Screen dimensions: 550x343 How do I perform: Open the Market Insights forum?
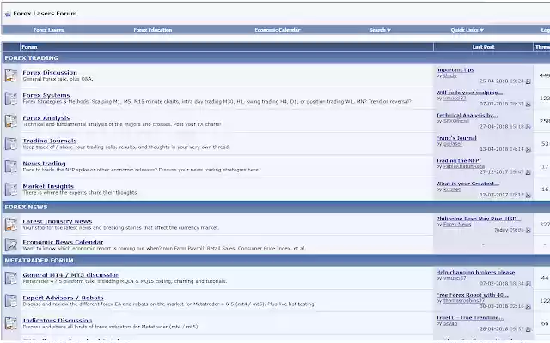[48, 185]
